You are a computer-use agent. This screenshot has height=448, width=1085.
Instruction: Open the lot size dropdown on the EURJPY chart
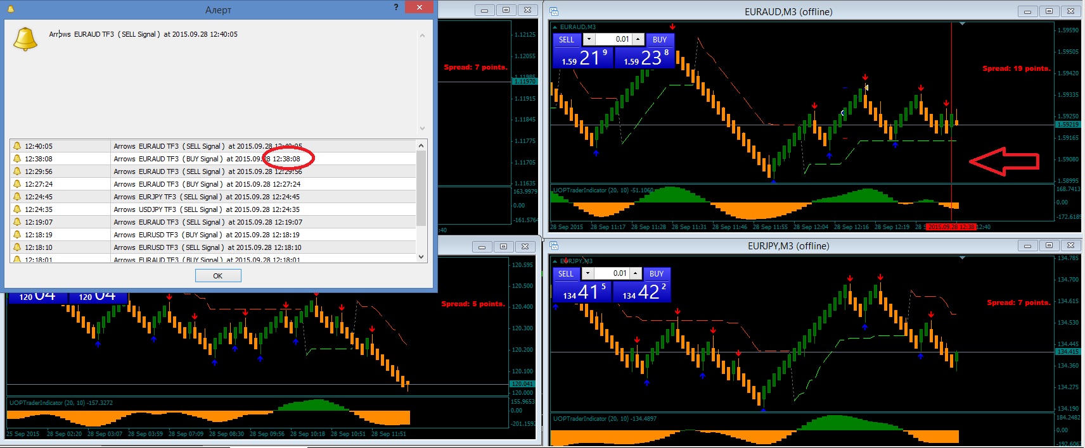coord(588,273)
